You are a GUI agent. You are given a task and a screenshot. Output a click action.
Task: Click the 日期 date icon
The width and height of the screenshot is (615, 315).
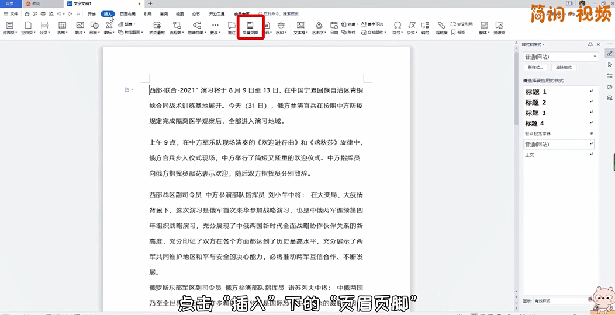click(x=334, y=27)
